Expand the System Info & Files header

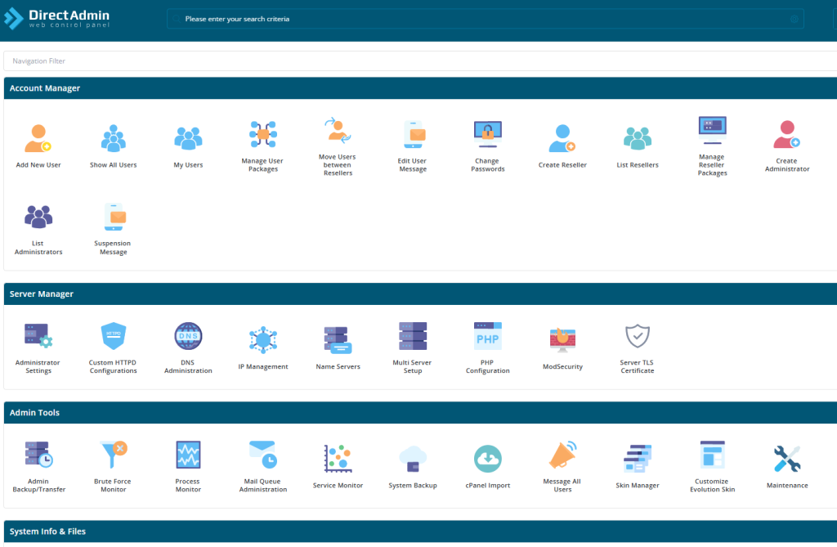coord(420,531)
